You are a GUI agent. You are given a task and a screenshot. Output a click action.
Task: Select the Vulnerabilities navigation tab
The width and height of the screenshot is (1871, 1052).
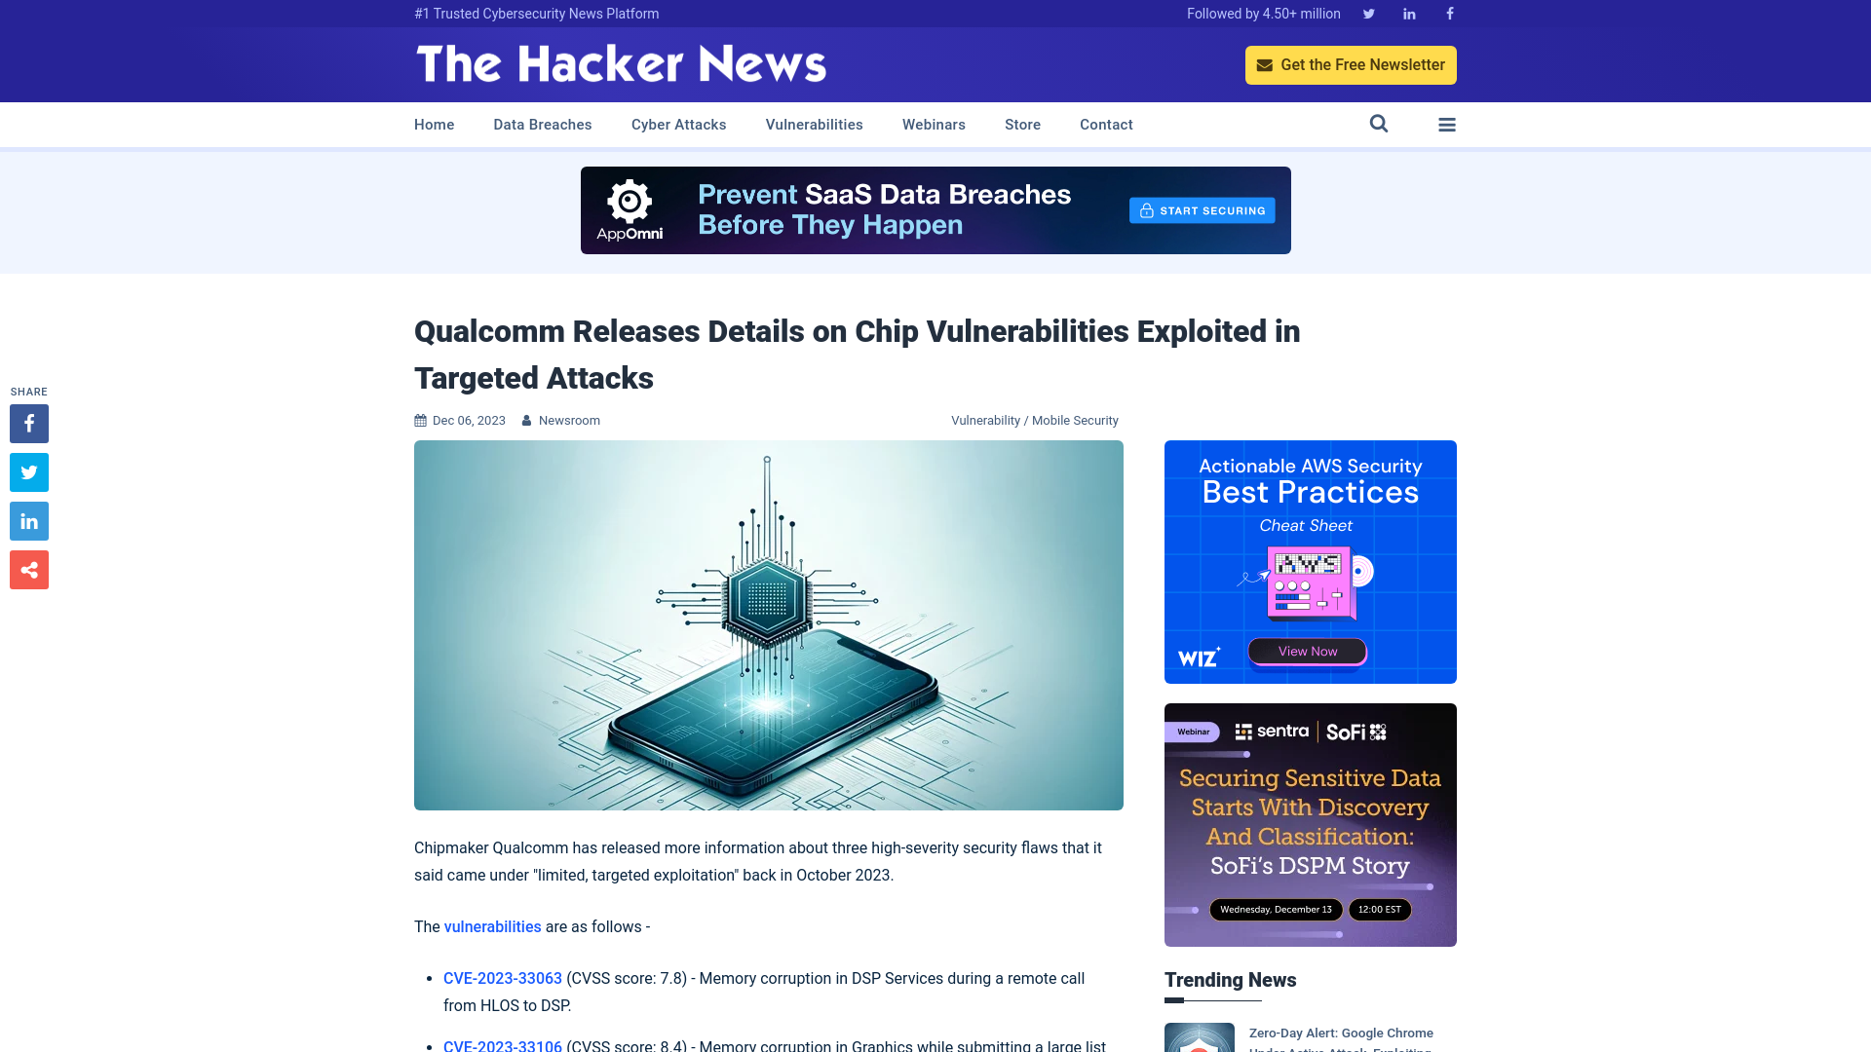click(x=814, y=125)
